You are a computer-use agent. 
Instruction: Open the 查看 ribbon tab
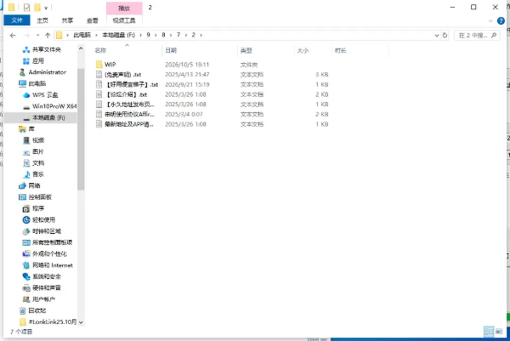92,21
